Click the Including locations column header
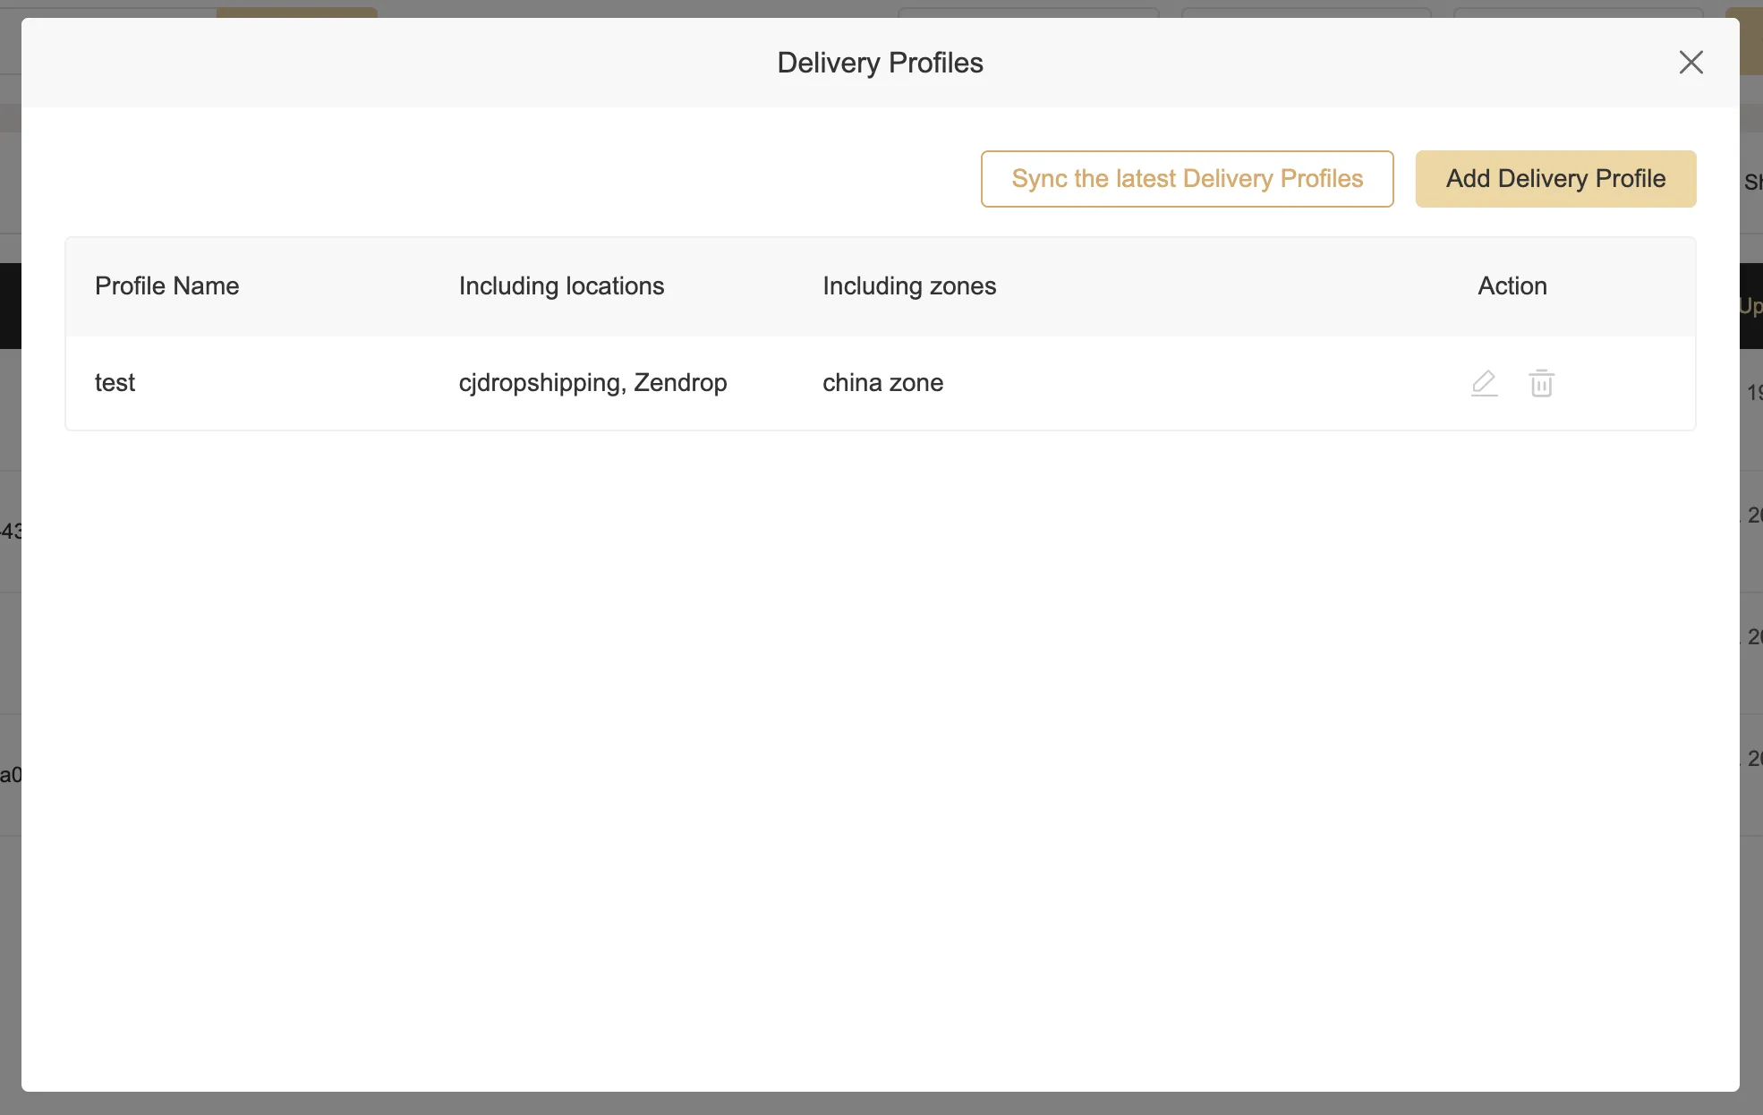The image size is (1763, 1115). coord(561,286)
